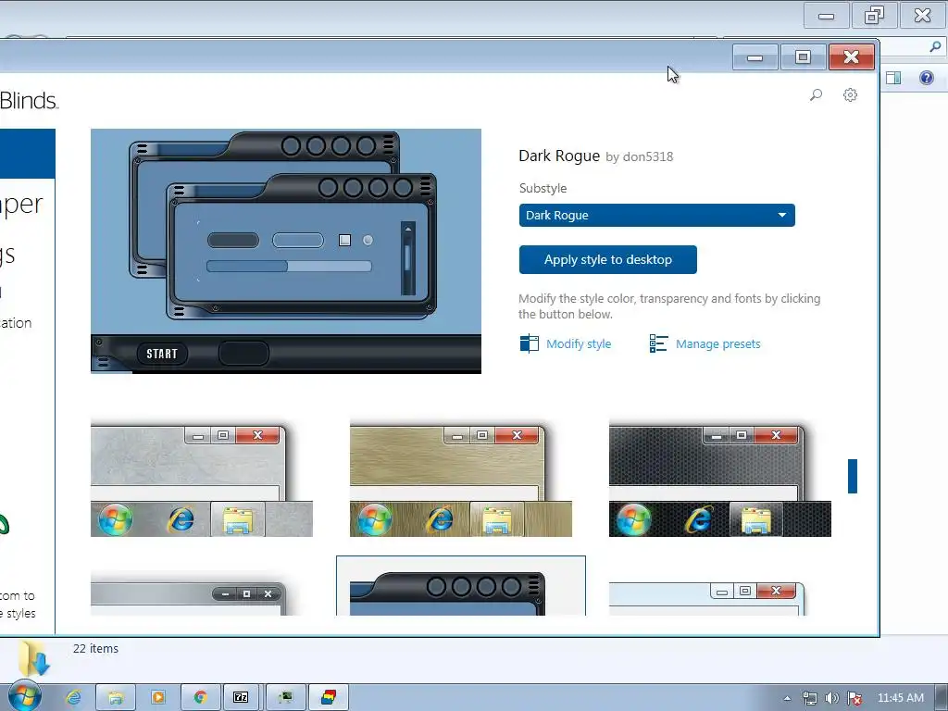948x711 pixels.
Task: Open the green monitor taskbar icon
Action: coord(285,697)
